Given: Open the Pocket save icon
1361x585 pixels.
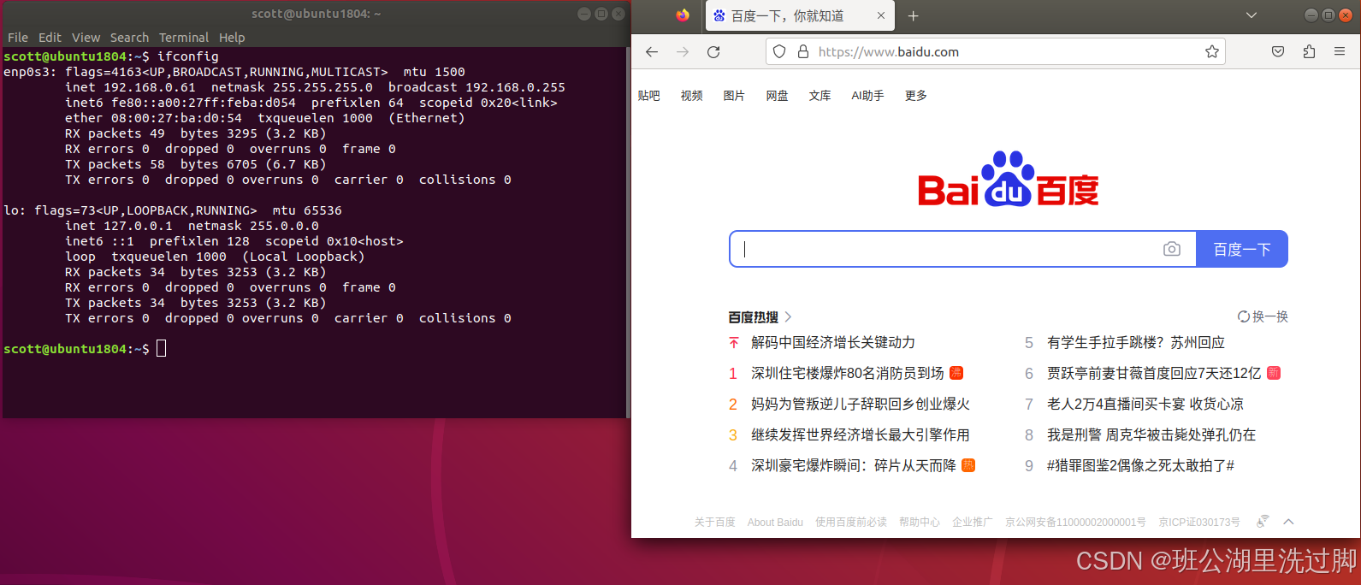Looking at the screenshot, I should pyautogui.click(x=1278, y=52).
